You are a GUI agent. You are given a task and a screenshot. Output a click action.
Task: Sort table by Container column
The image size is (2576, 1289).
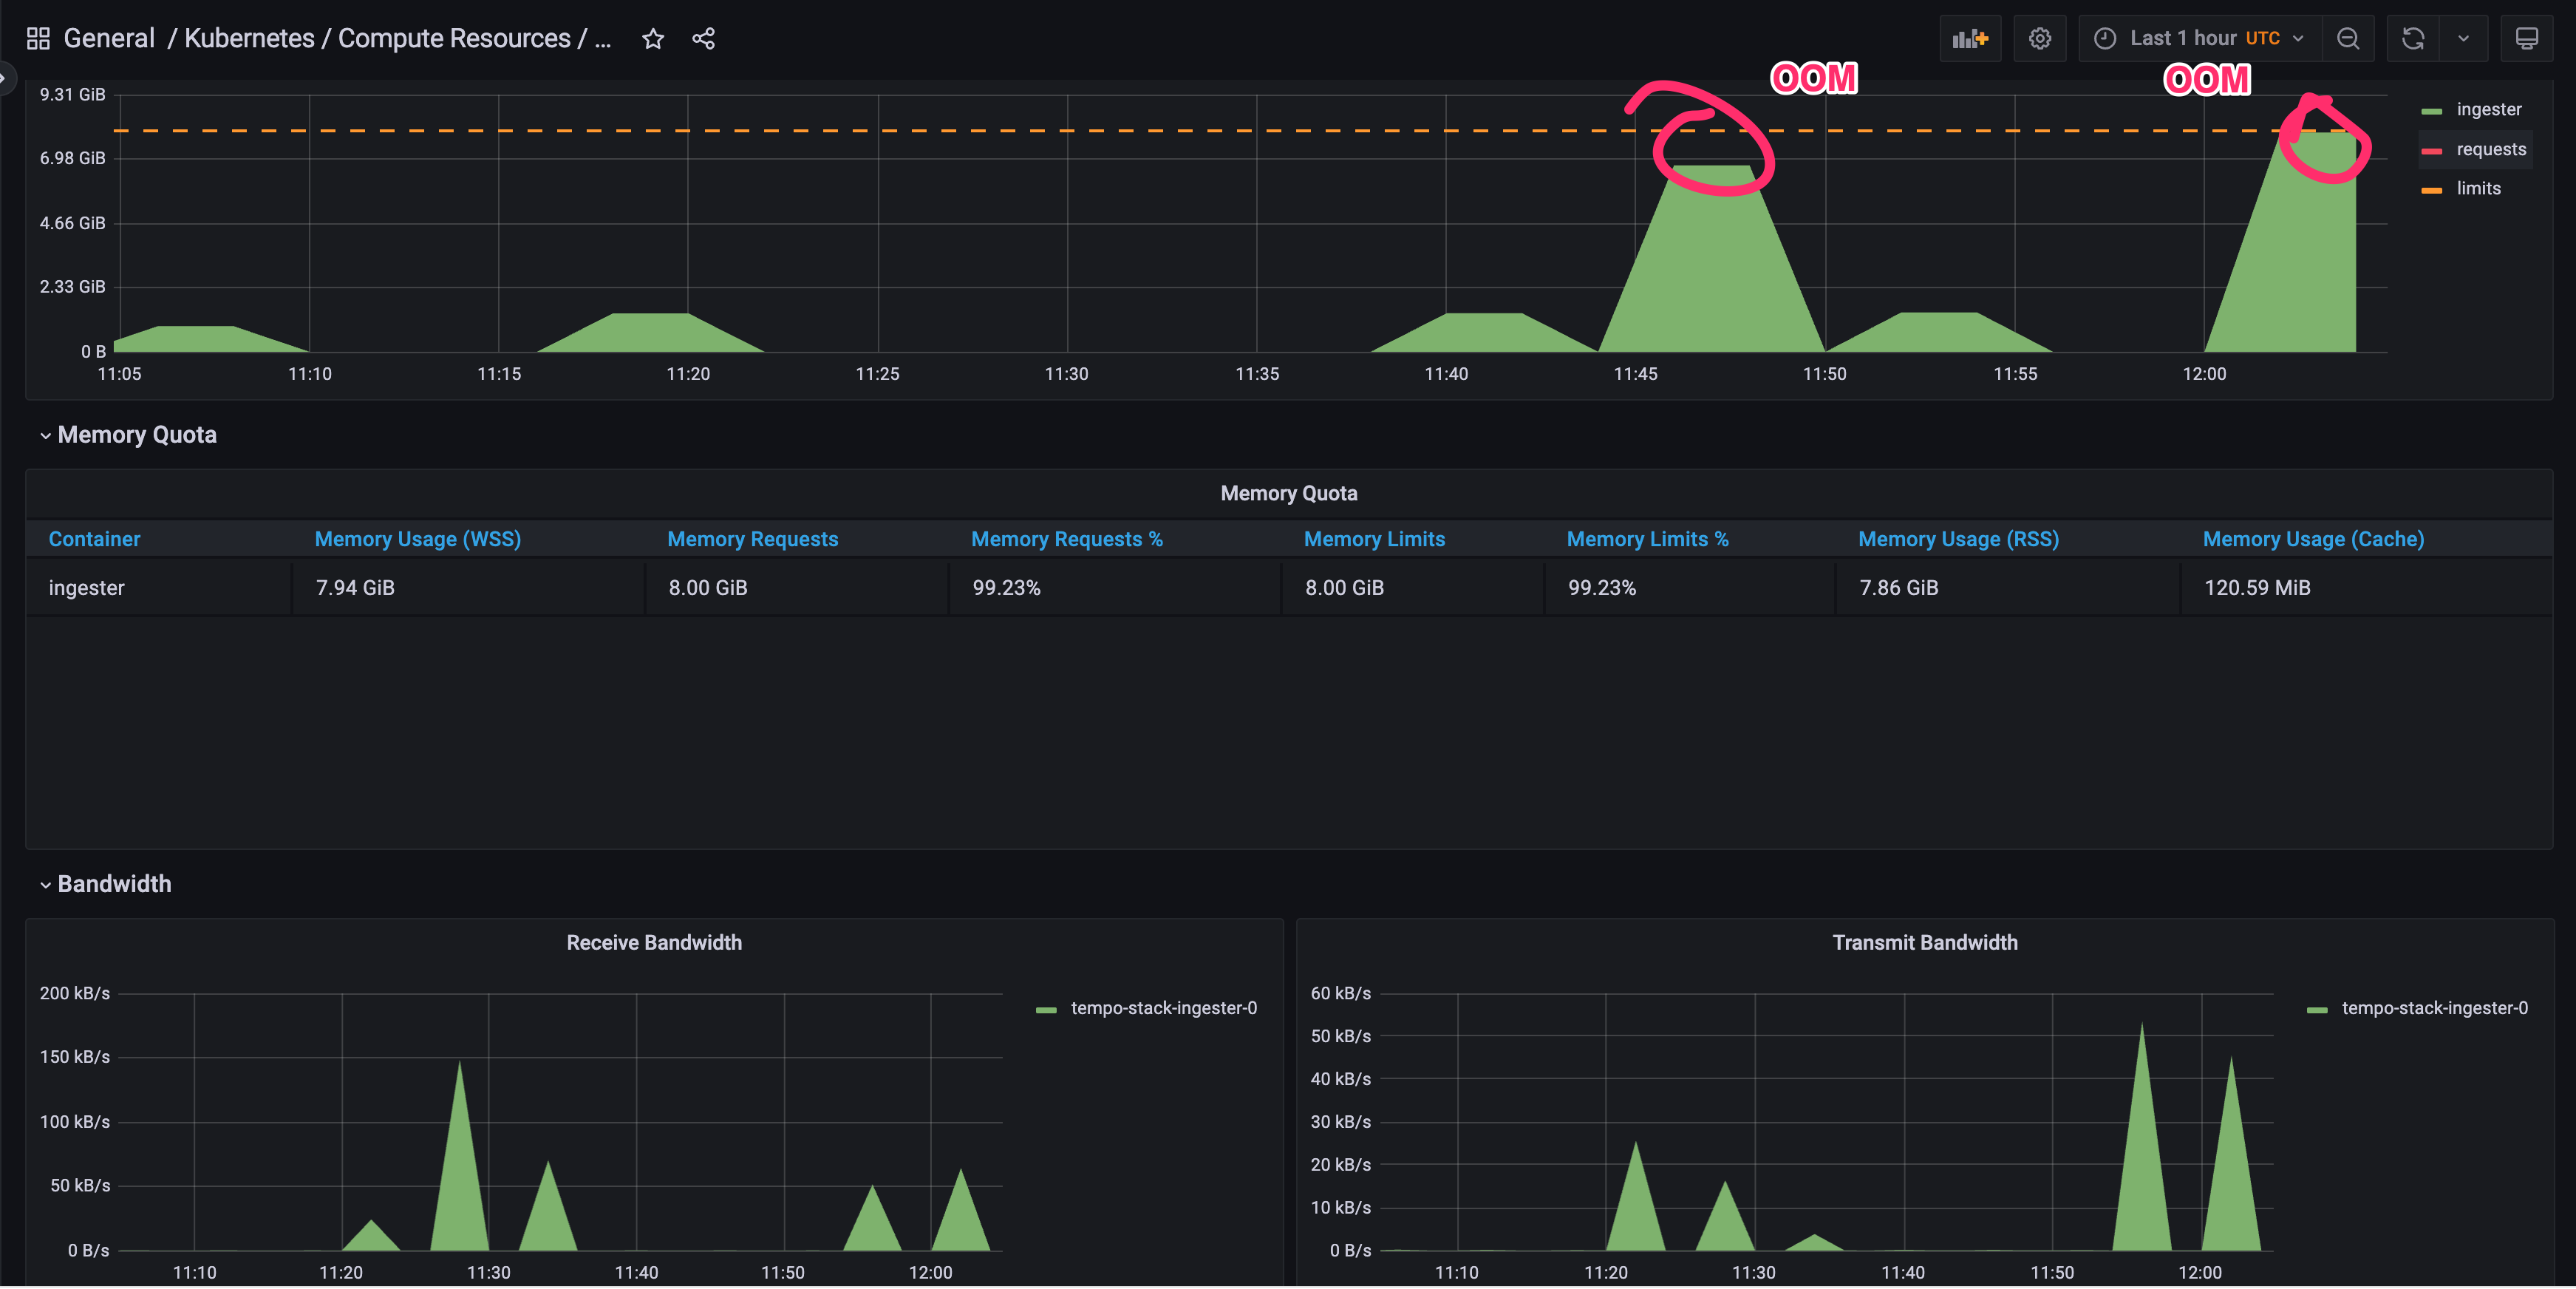[94, 539]
